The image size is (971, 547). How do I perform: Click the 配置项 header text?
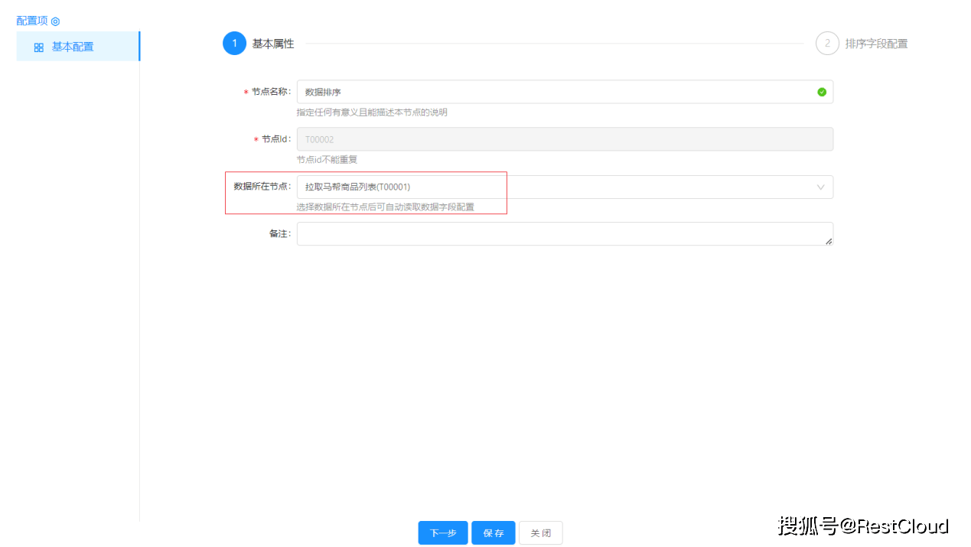32,21
